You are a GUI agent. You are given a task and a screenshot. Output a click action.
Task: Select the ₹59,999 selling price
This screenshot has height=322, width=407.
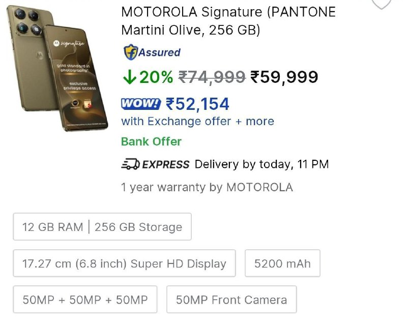click(283, 77)
